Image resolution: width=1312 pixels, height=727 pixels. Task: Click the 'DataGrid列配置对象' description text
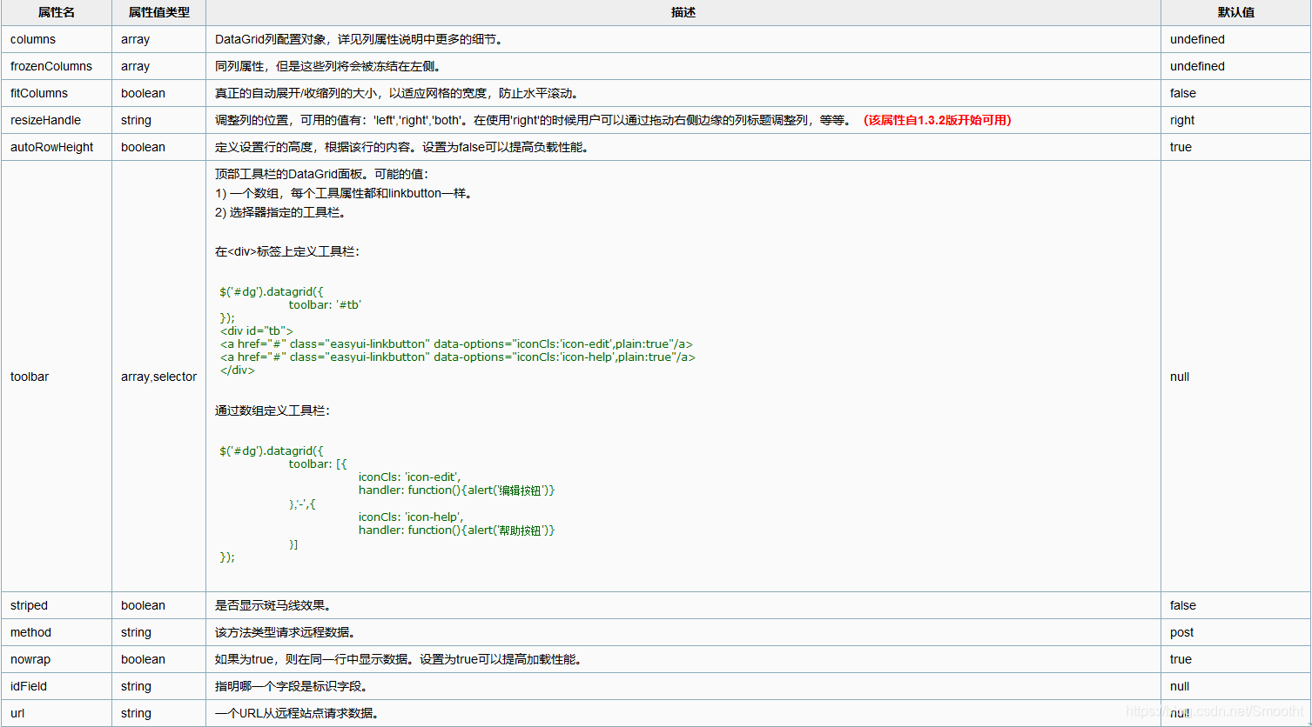[359, 39]
